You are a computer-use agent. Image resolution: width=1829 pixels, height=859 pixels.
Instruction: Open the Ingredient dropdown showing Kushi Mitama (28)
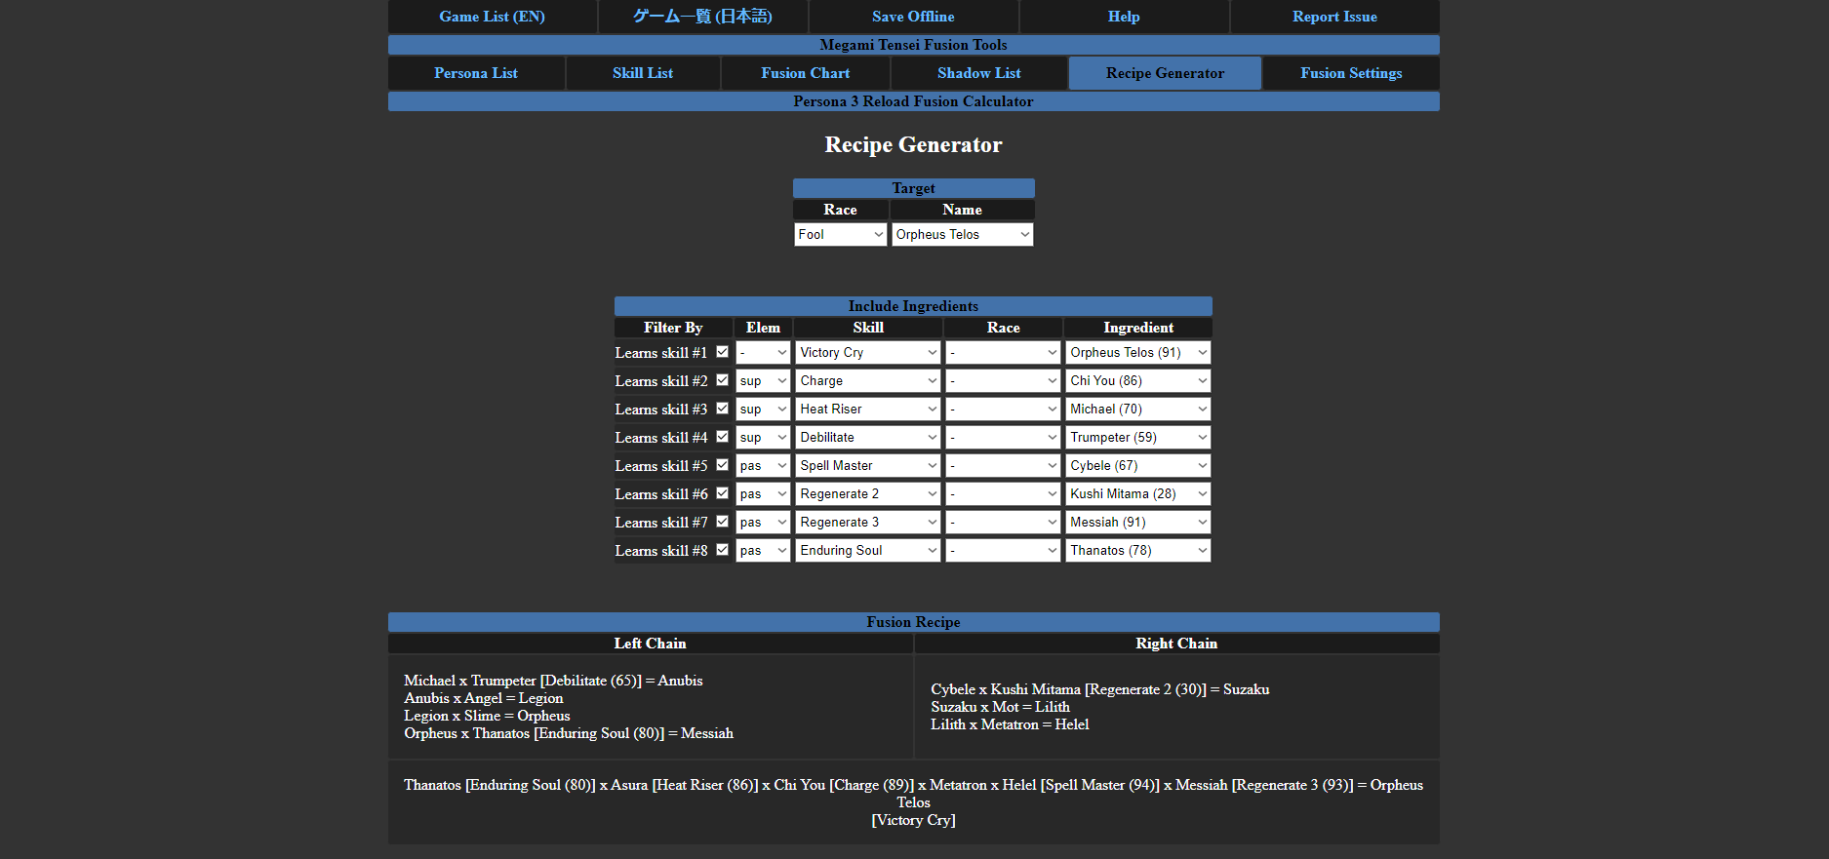coord(1138,494)
